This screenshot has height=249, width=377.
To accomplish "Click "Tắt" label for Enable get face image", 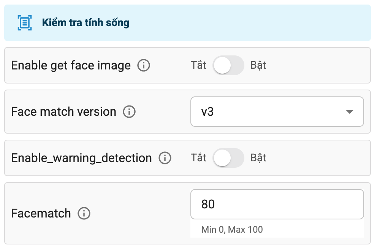I will coord(198,65).
